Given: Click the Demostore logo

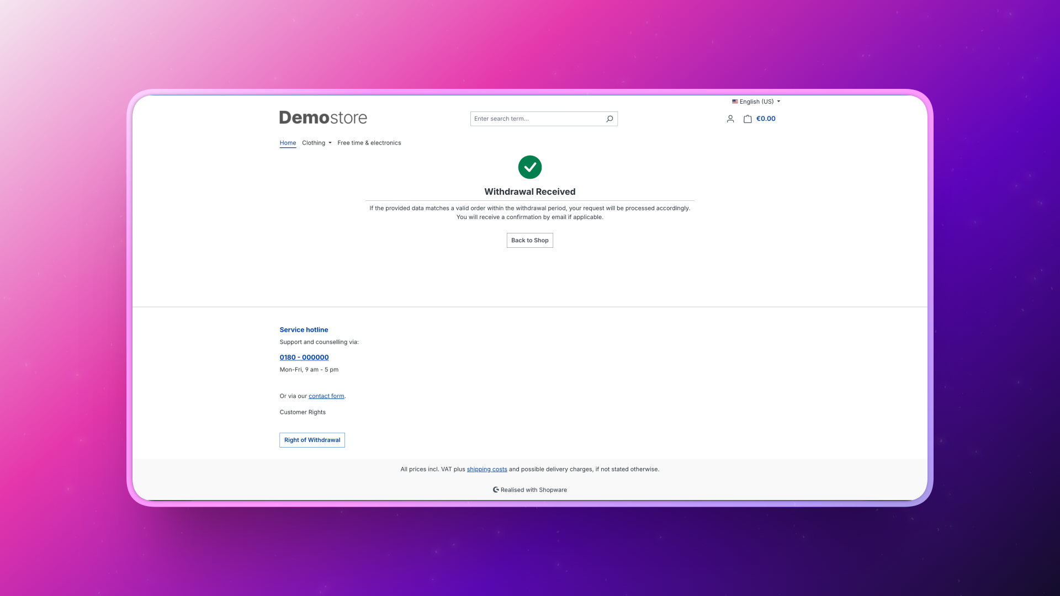Looking at the screenshot, I should coord(323,118).
